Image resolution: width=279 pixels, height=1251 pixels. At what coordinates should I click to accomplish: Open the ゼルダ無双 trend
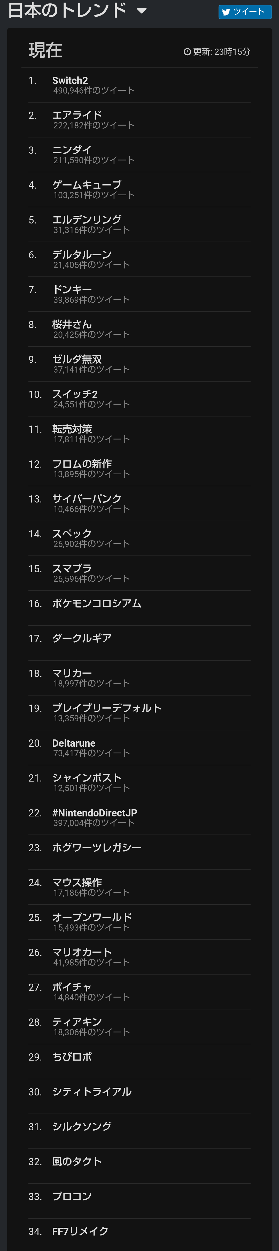tap(77, 359)
